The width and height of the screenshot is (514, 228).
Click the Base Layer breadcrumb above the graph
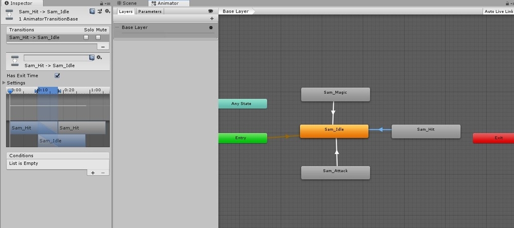[236, 11]
